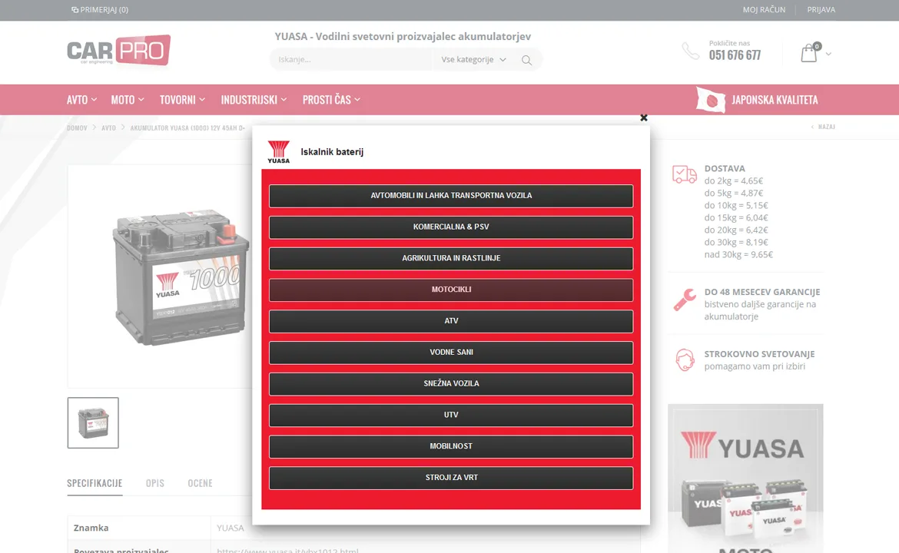The width and height of the screenshot is (899, 553).
Task: Open the CAR PRO logo homepage
Action: pos(118,51)
